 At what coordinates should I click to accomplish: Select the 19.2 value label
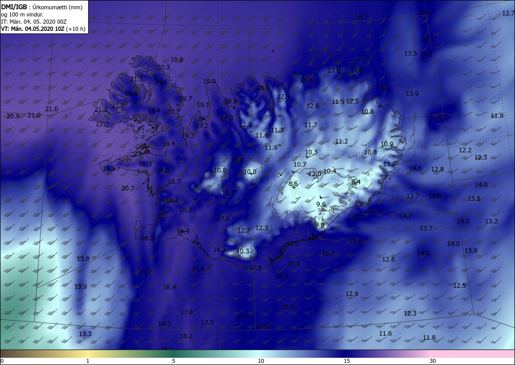[x=202, y=126]
